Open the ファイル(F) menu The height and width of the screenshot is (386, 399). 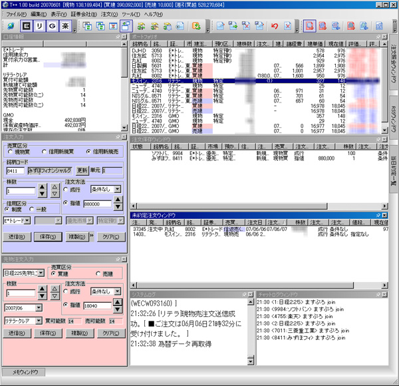click(x=16, y=14)
